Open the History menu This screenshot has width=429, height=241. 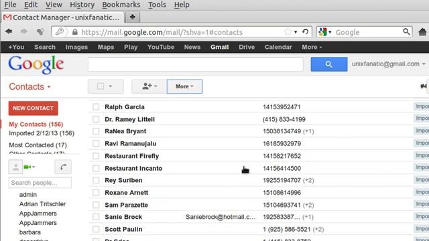82,5
